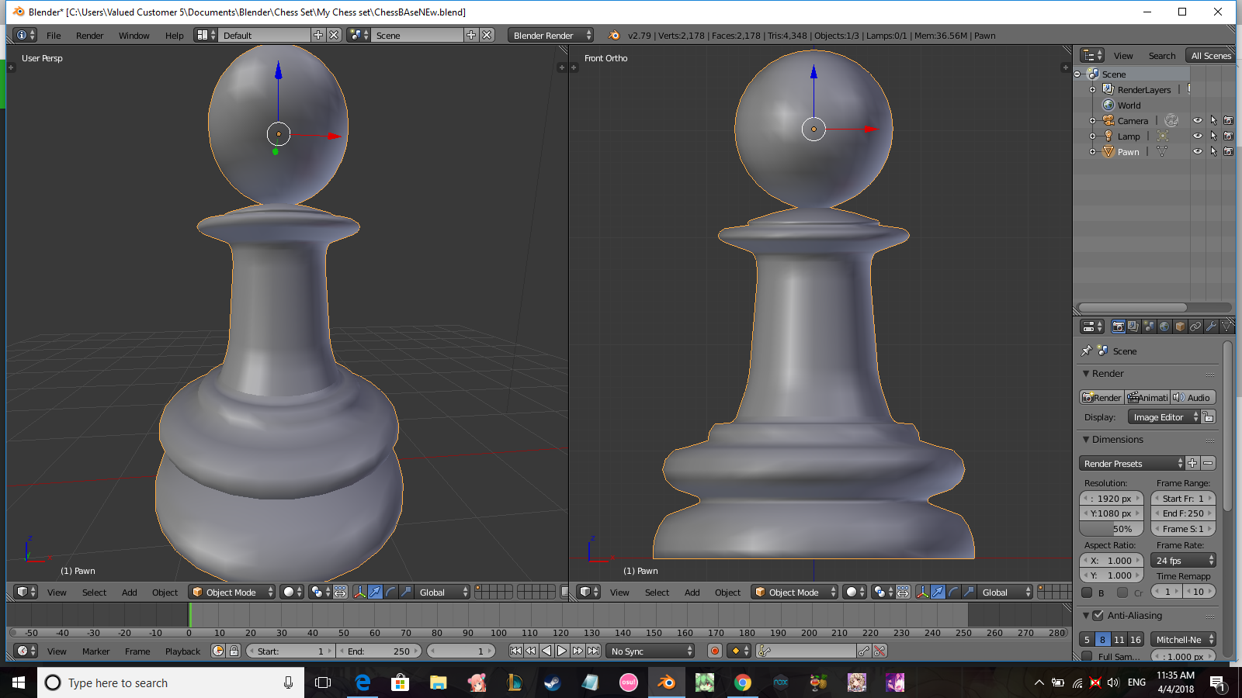The height and width of the screenshot is (698, 1242).
Task: Toggle Camera visibility eye in outliner
Action: pos(1197,120)
